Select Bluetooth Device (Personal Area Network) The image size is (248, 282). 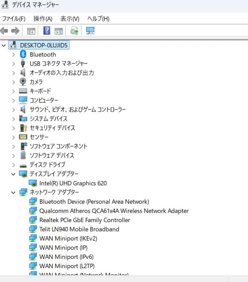tap(94, 201)
